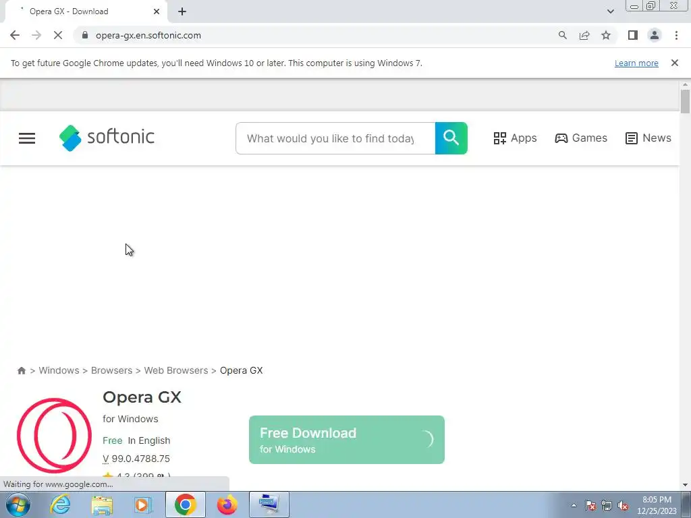Open Firefox from the taskbar
Screen dimensions: 691x518
[x=227, y=505]
